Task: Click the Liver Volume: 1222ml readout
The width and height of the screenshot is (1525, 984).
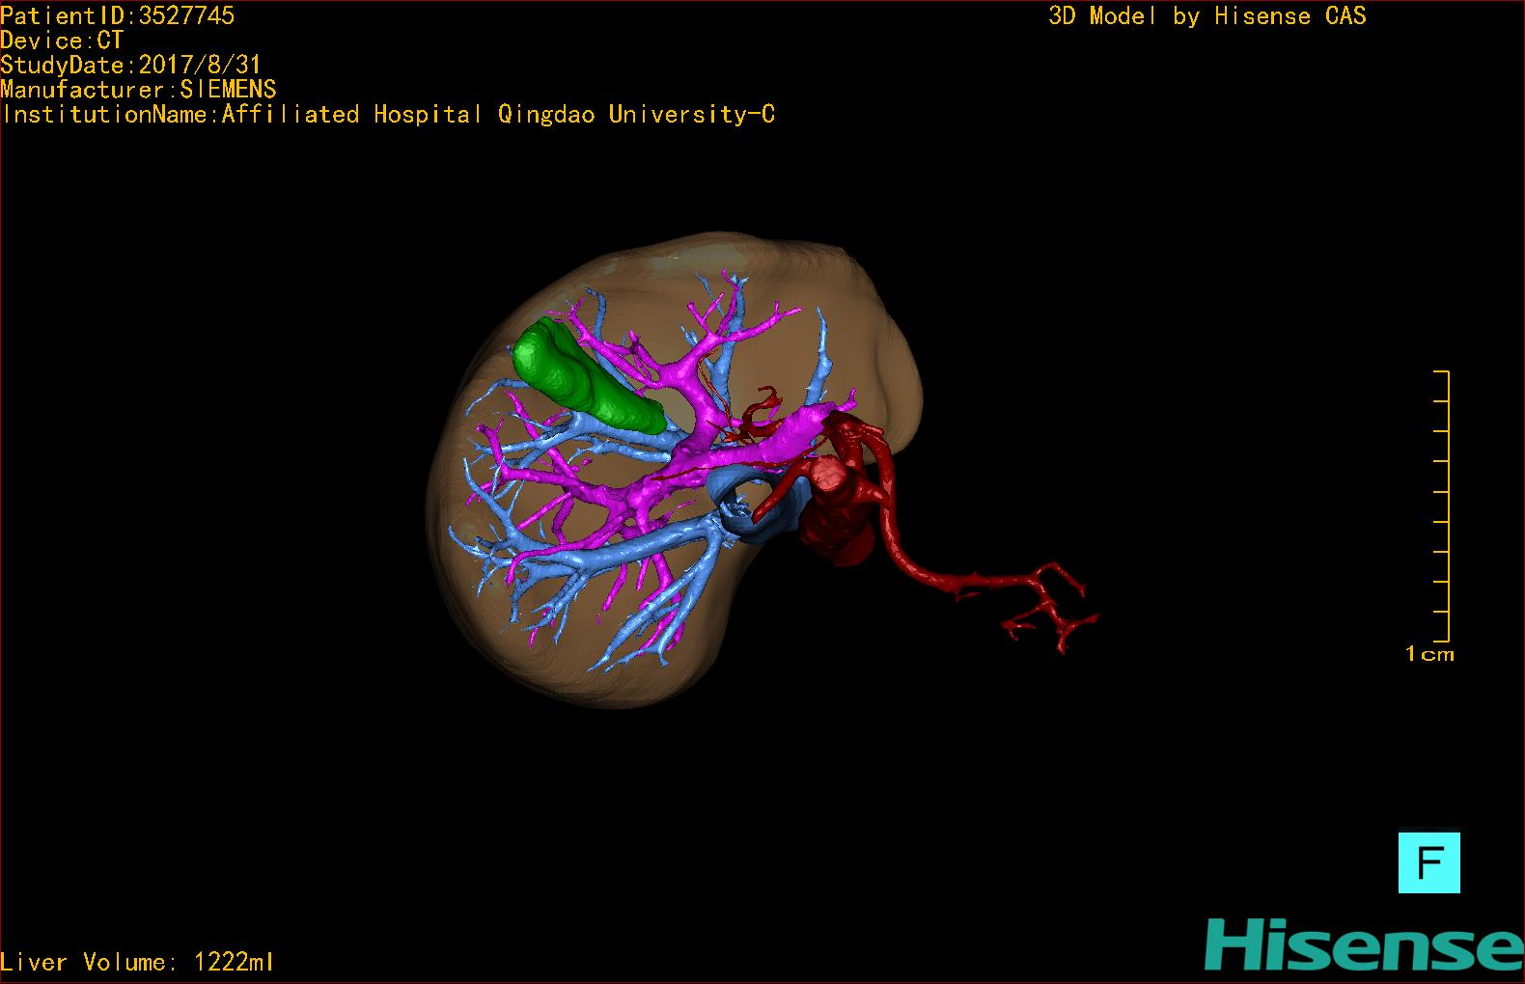Action: (138, 962)
